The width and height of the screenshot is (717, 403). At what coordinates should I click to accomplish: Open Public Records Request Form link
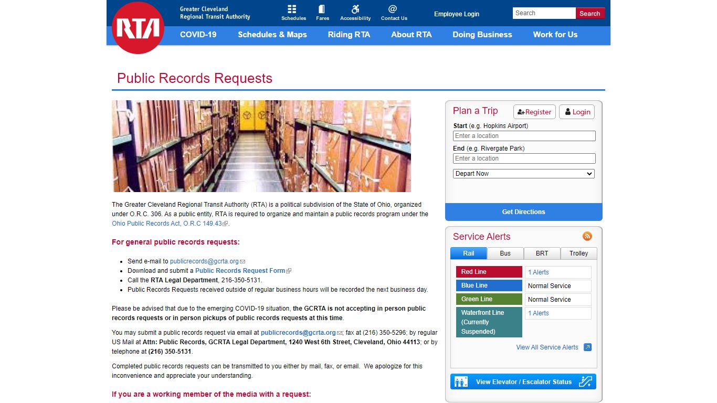(240, 271)
